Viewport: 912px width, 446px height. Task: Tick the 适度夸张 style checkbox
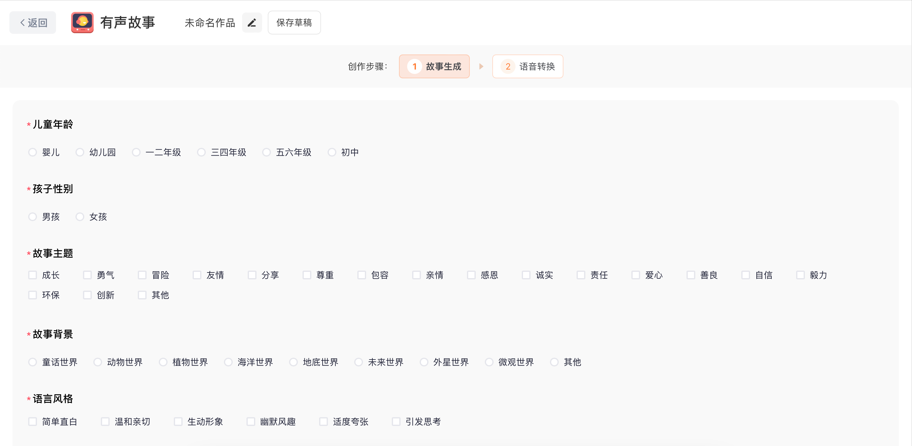324,422
